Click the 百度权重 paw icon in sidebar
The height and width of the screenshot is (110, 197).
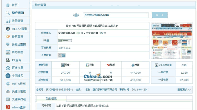pos(8,68)
